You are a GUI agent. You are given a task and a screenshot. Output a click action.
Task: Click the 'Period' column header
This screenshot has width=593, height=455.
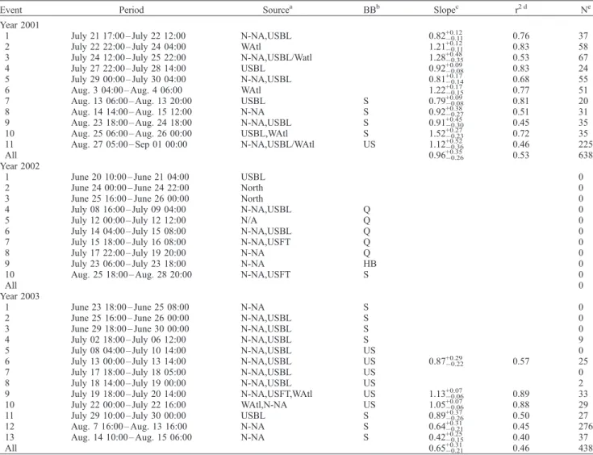point(132,10)
